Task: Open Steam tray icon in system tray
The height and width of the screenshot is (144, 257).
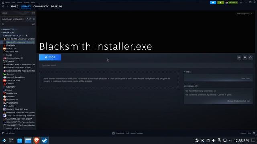Action: tap(197, 140)
